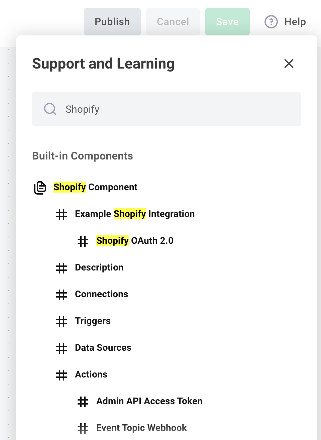
Task: Click the hash icon next to Triggers
Action: (61, 322)
